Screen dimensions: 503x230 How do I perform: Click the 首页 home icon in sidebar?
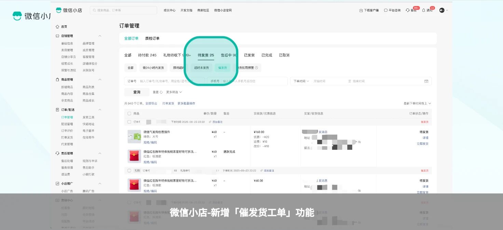(57, 27)
